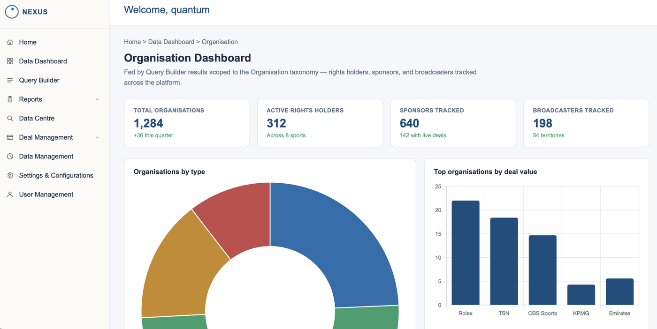Click the Deal Management card icon
The height and width of the screenshot is (329, 657).
point(10,137)
